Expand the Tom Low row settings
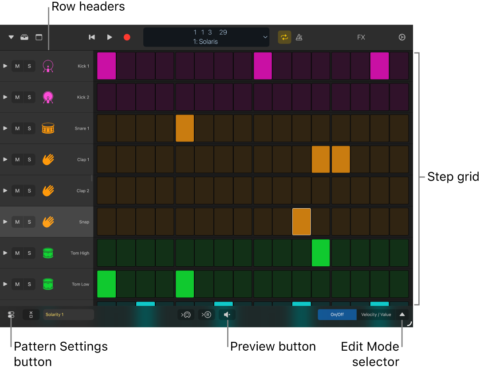Screen dimensions: 492x372 pos(5,284)
